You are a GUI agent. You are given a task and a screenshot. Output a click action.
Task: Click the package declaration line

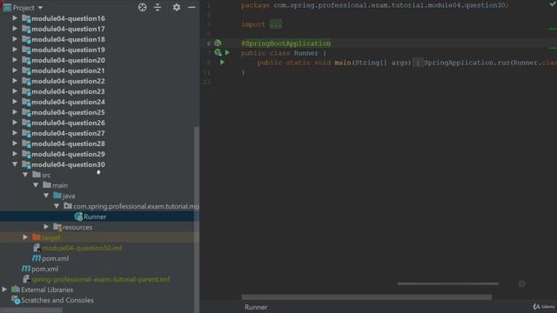pos(375,5)
